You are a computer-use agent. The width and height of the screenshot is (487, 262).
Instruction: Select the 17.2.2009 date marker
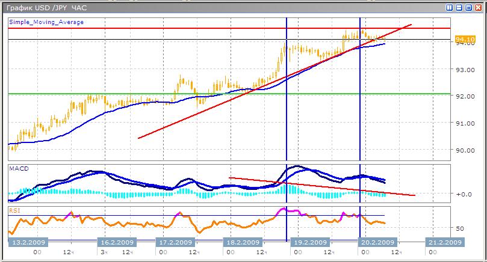[x=178, y=242]
